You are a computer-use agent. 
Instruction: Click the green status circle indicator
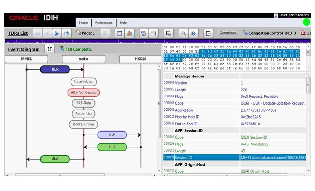[306, 22]
